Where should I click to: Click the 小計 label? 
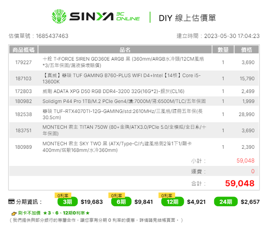point(198,161)
